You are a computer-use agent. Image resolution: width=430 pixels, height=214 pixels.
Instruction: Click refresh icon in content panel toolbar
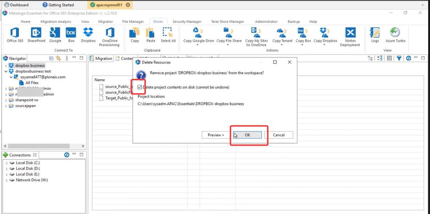(408, 58)
